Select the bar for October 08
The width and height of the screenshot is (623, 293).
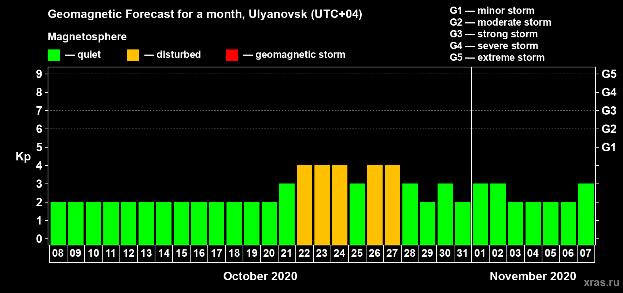coord(58,223)
